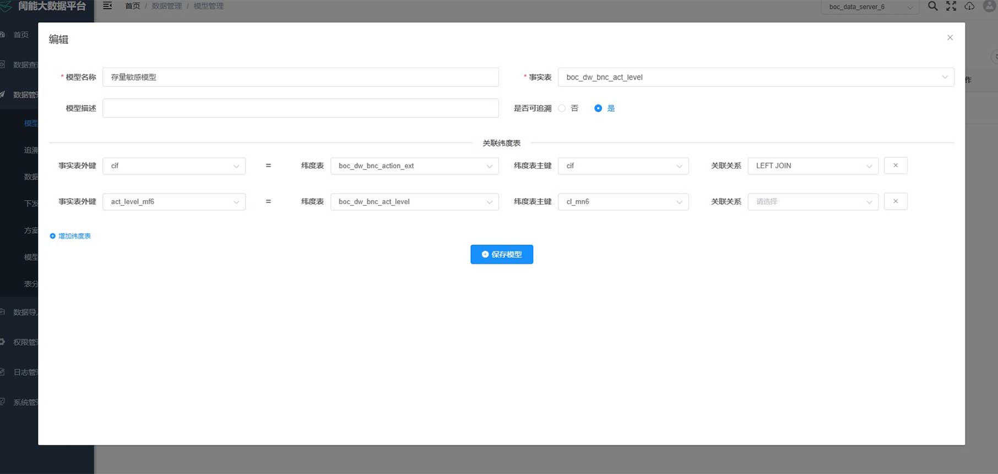Click the 保存模型 save button
The width and height of the screenshot is (998, 474).
tap(501, 255)
